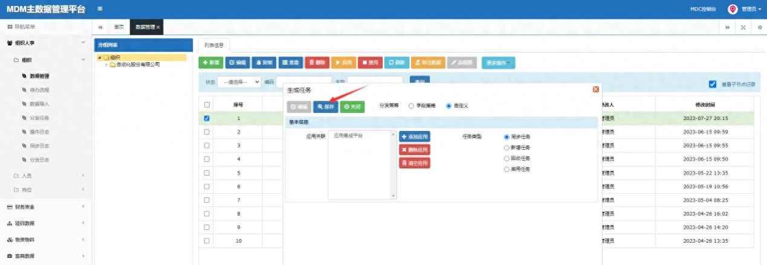Select the 列表信息 tab

(214, 45)
